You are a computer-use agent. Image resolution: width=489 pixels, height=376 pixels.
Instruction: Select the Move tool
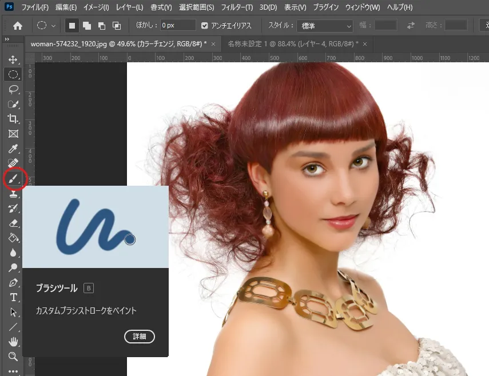tap(13, 59)
